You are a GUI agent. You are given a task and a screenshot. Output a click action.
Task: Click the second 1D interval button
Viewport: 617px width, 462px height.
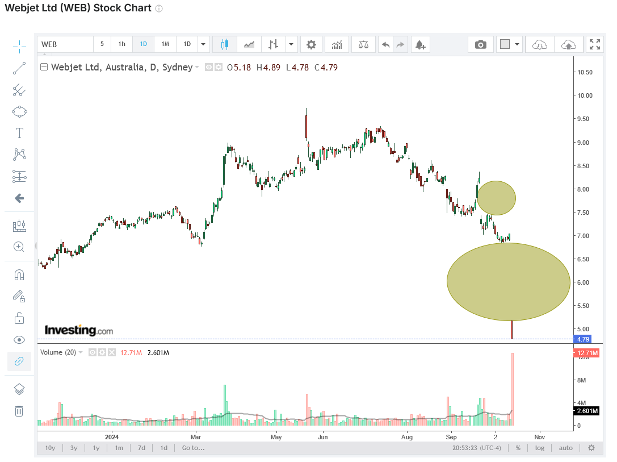pos(187,44)
